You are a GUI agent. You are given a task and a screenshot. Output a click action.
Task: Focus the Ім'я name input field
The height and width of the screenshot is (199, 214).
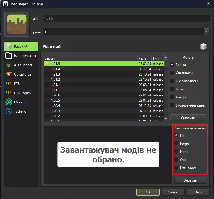tap(126, 18)
